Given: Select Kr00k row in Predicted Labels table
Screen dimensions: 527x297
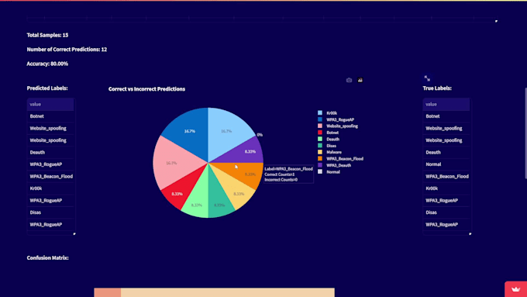Looking at the screenshot, I should [x=50, y=188].
